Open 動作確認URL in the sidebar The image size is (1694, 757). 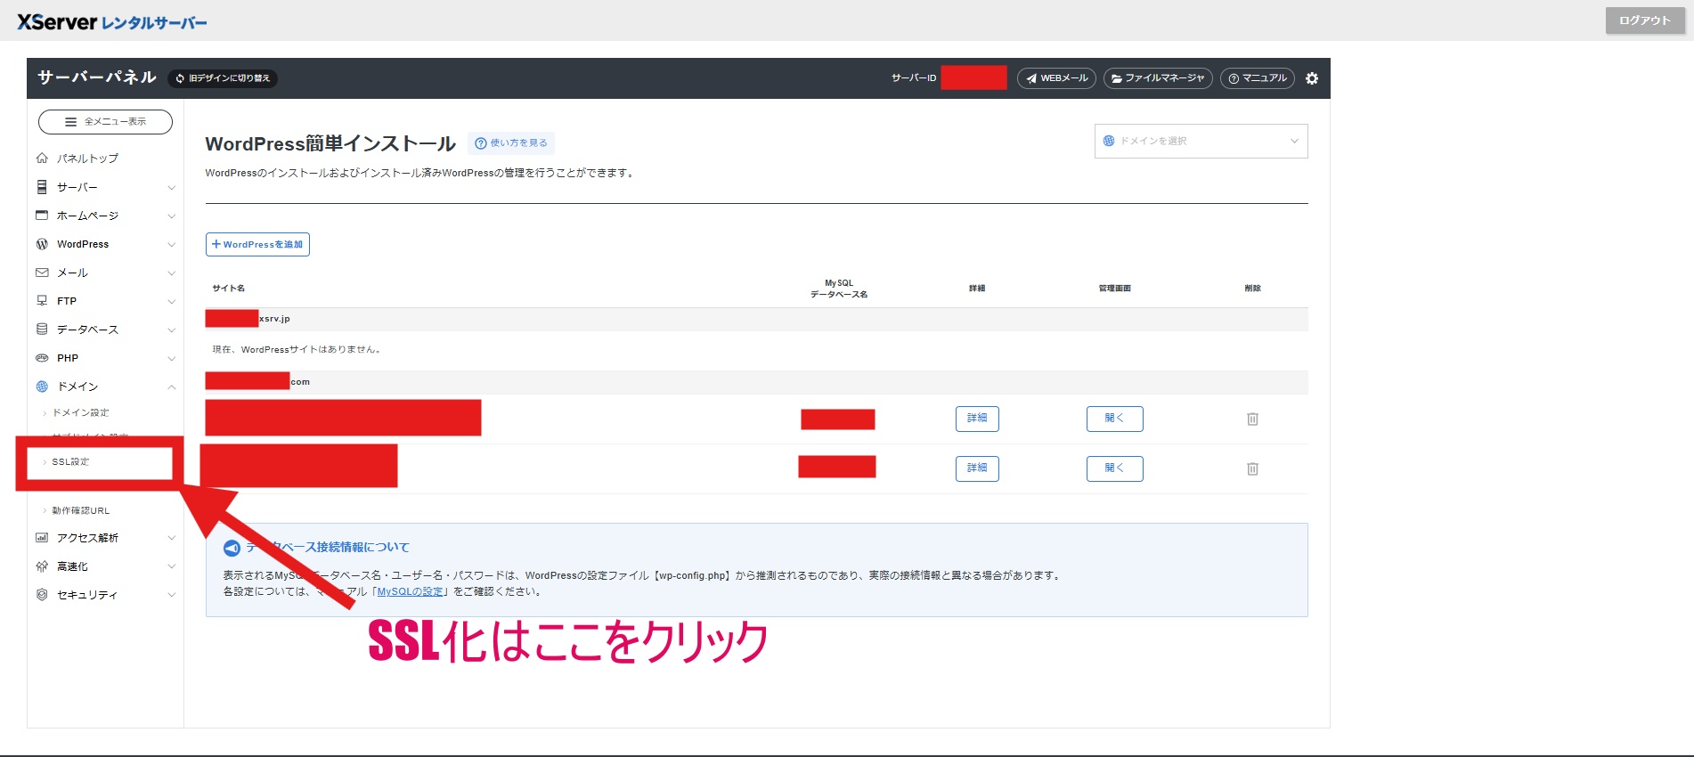pyautogui.click(x=80, y=511)
